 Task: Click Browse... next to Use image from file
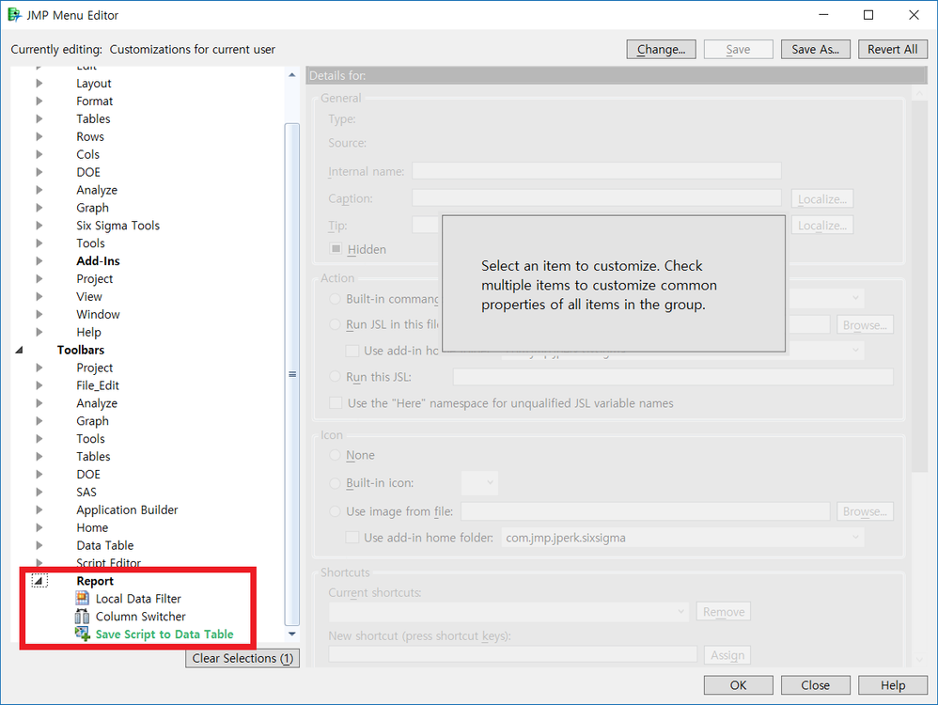point(865,511)
